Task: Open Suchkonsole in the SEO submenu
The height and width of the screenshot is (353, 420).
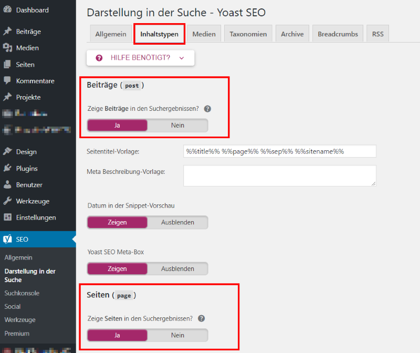Action: coord(22,293)
